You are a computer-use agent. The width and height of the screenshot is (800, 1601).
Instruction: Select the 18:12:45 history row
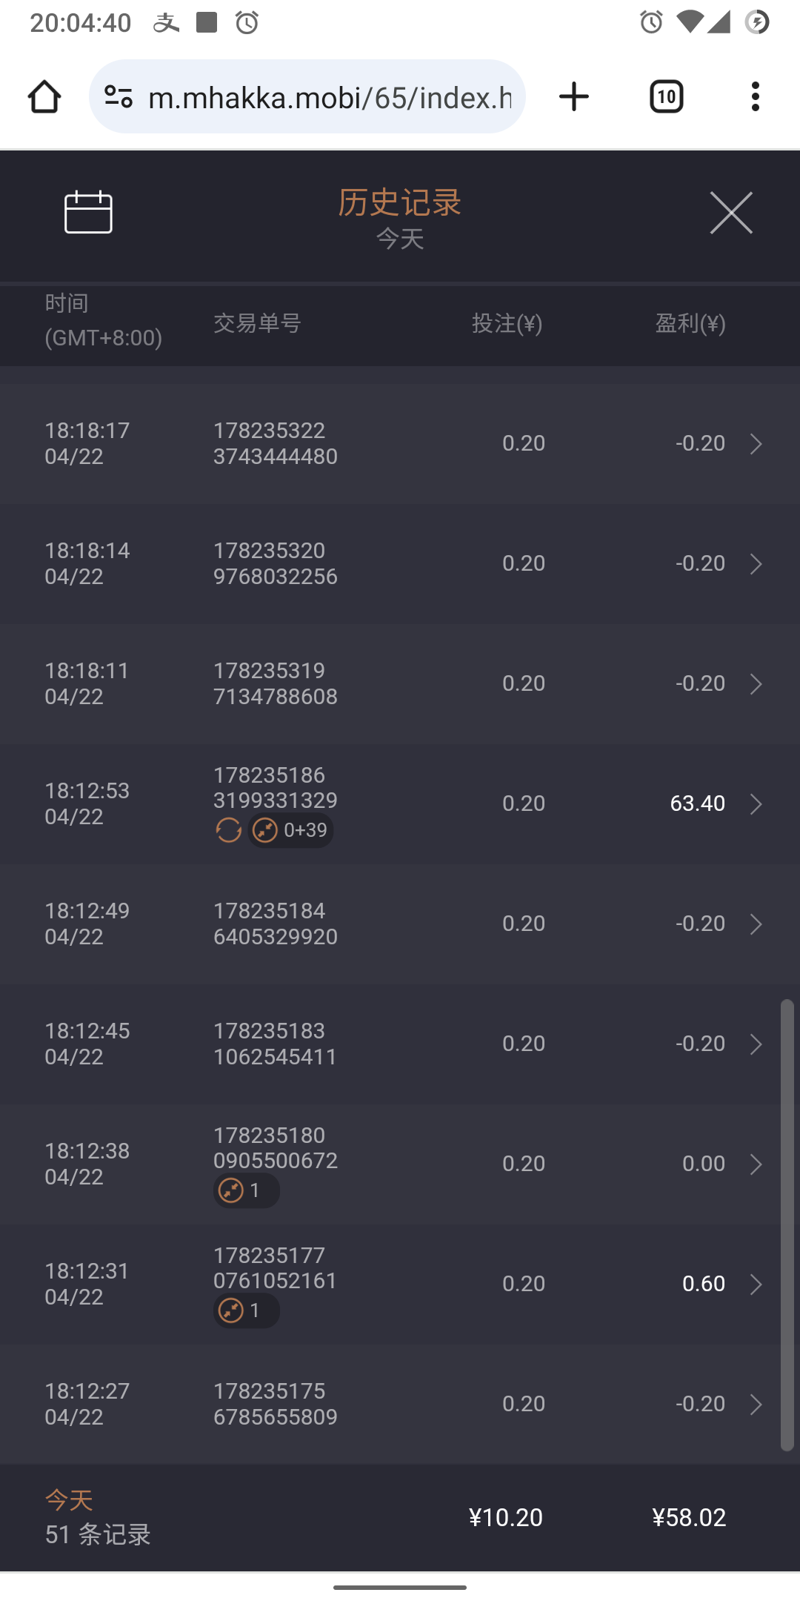tap(370, 1044)
